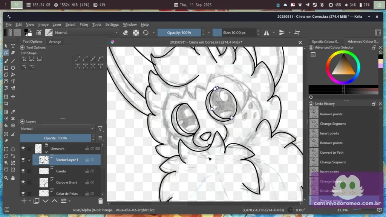The image size is (386, 217).
Task: Select the Zoom magnifier tool
Action: click(x=6, y=178)
